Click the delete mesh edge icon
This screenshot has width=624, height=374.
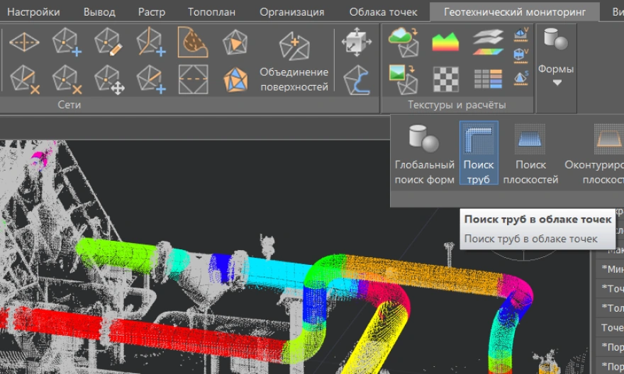tap(25, 79)
